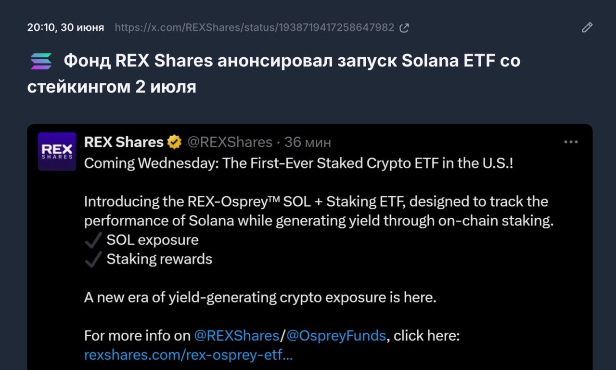Click the Solana logo icon
This screenshot has width=616, height=370.
coord(41,61)
